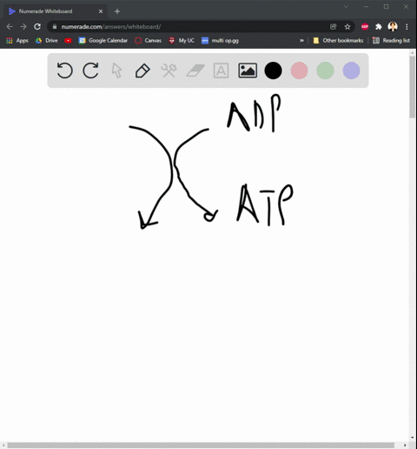This screenshot has width=417, height=449.
Task: Open the Reading list
Action: click(391, 41)
